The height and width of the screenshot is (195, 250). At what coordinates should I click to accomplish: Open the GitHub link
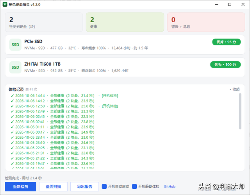170,186
